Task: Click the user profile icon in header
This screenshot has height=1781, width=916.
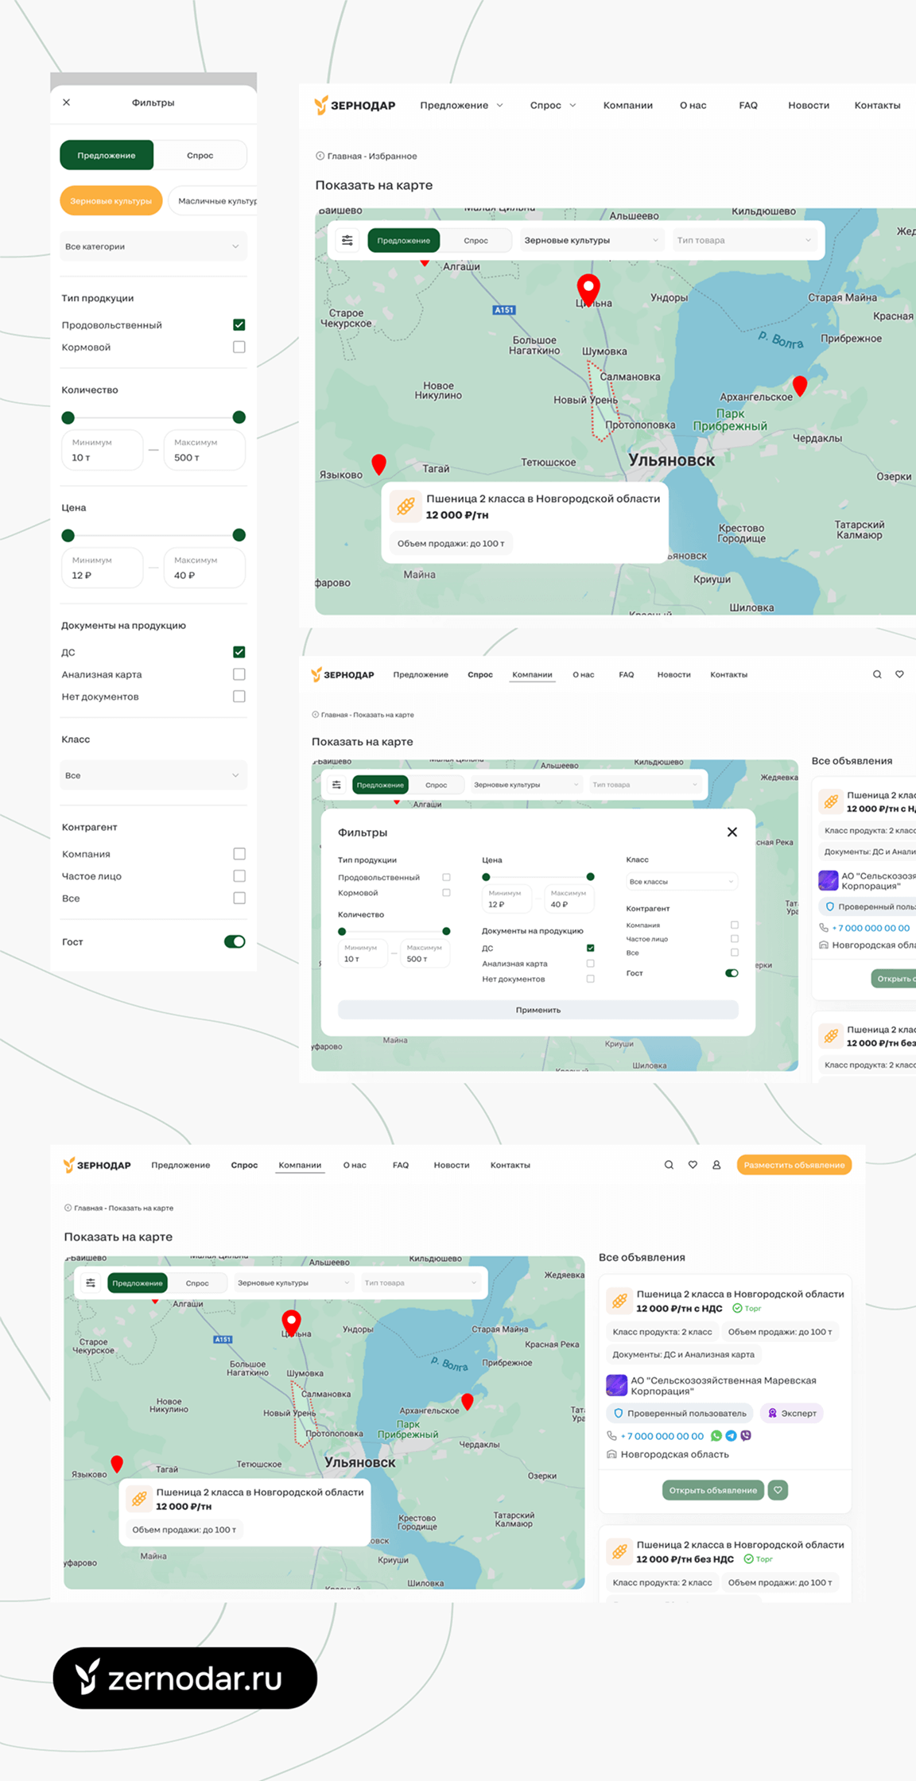Action: click(716, 1165)
